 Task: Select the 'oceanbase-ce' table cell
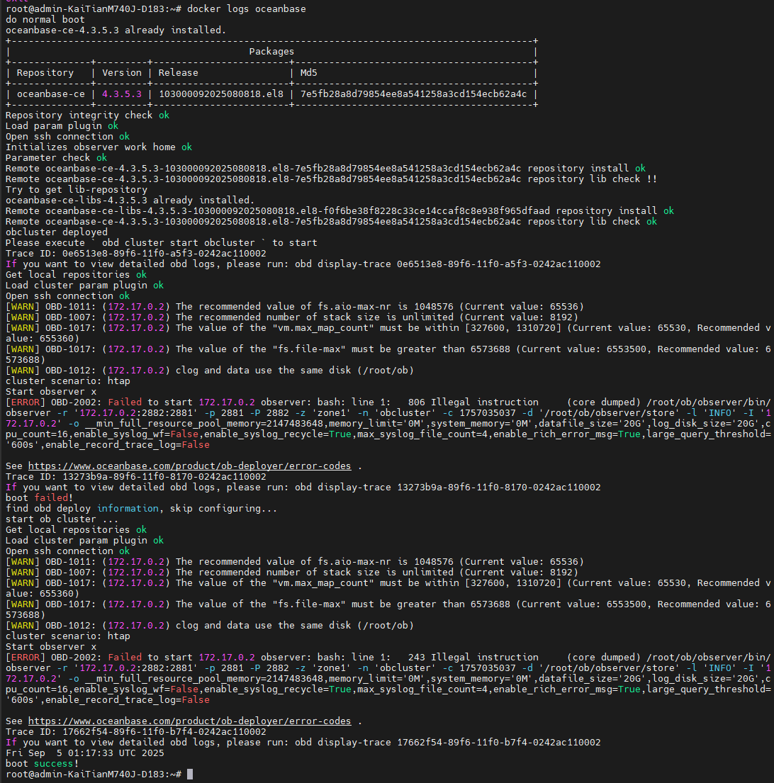click(x=51, y=94)
